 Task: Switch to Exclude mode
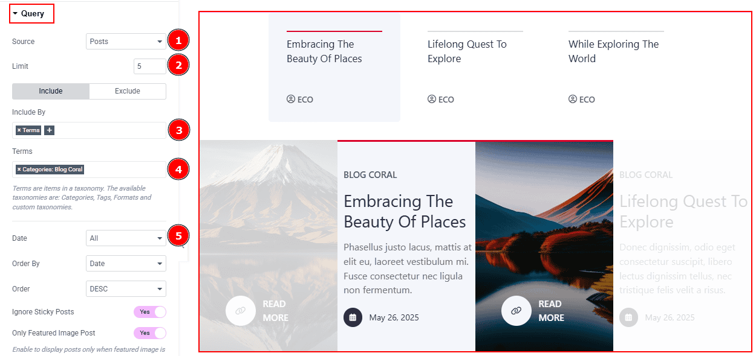[x=128, y=91]
